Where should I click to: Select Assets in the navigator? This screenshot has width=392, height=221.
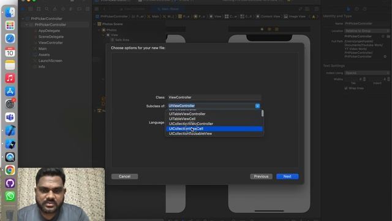pos(44,55)
